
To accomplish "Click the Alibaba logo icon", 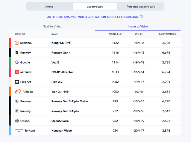I will click(18, 92).
